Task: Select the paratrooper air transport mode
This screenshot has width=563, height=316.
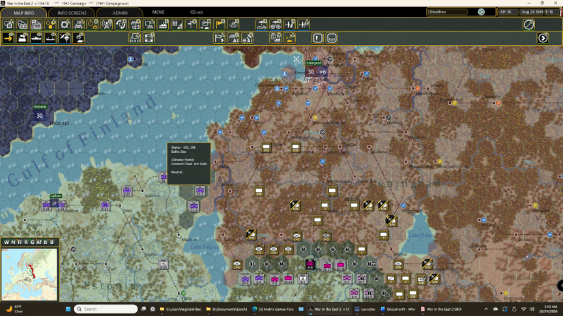Action: pyautogui.click(x=65, y=38)
